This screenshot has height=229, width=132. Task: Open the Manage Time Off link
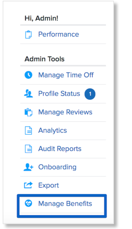click(x=66, y=75)
